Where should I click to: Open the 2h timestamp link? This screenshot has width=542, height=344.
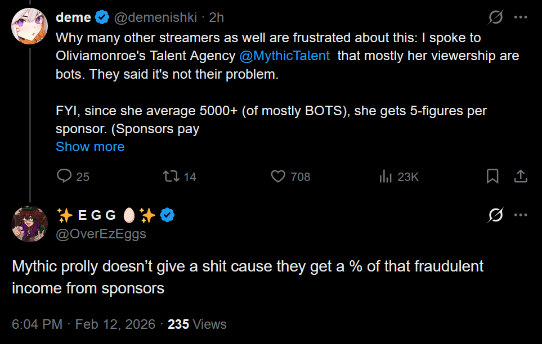217,17
